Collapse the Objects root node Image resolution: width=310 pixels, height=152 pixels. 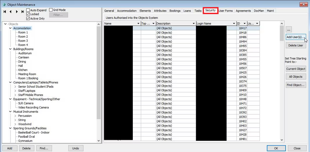click(x=5, y=24)
